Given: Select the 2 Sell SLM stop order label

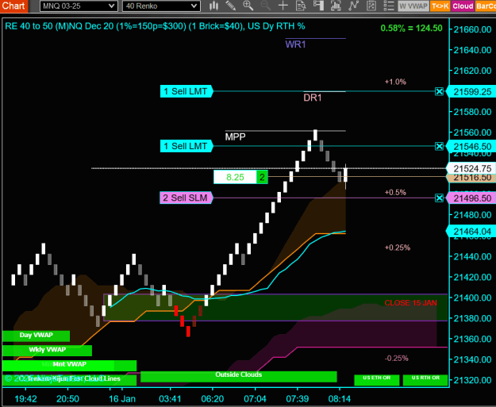Looking at the screenshot, I should (x=186, y=198).
